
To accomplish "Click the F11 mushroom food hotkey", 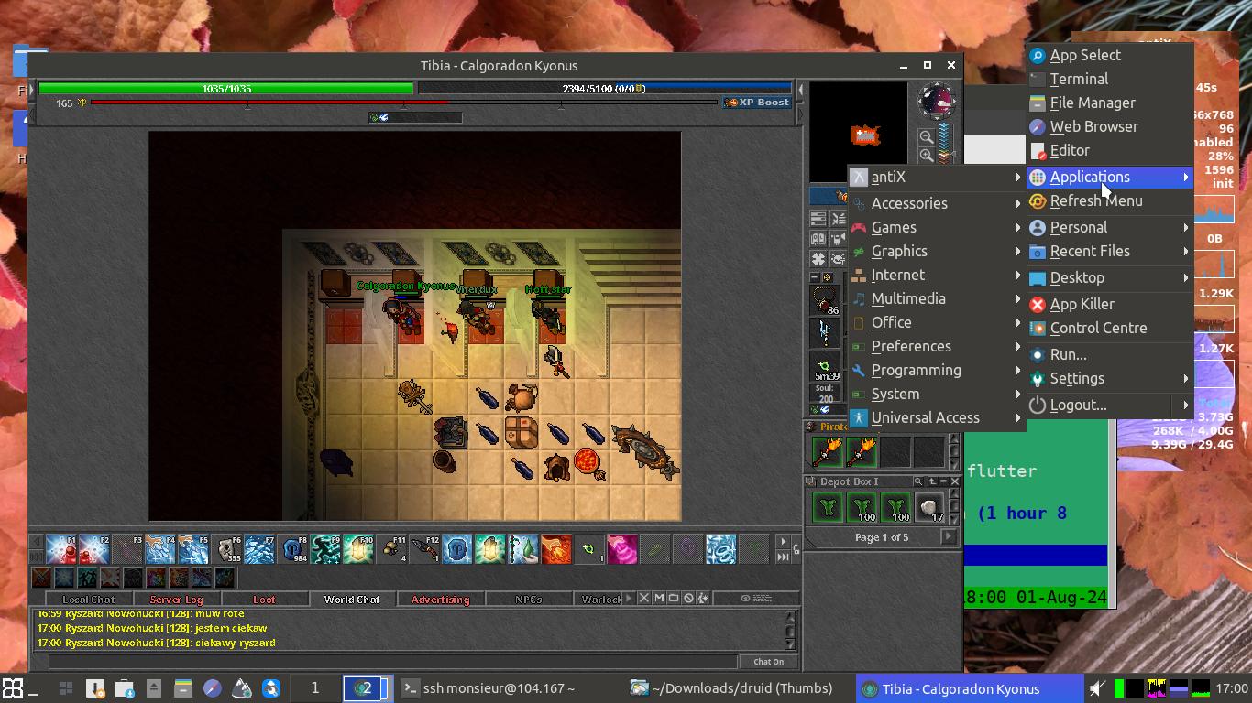I will [391, 548].
